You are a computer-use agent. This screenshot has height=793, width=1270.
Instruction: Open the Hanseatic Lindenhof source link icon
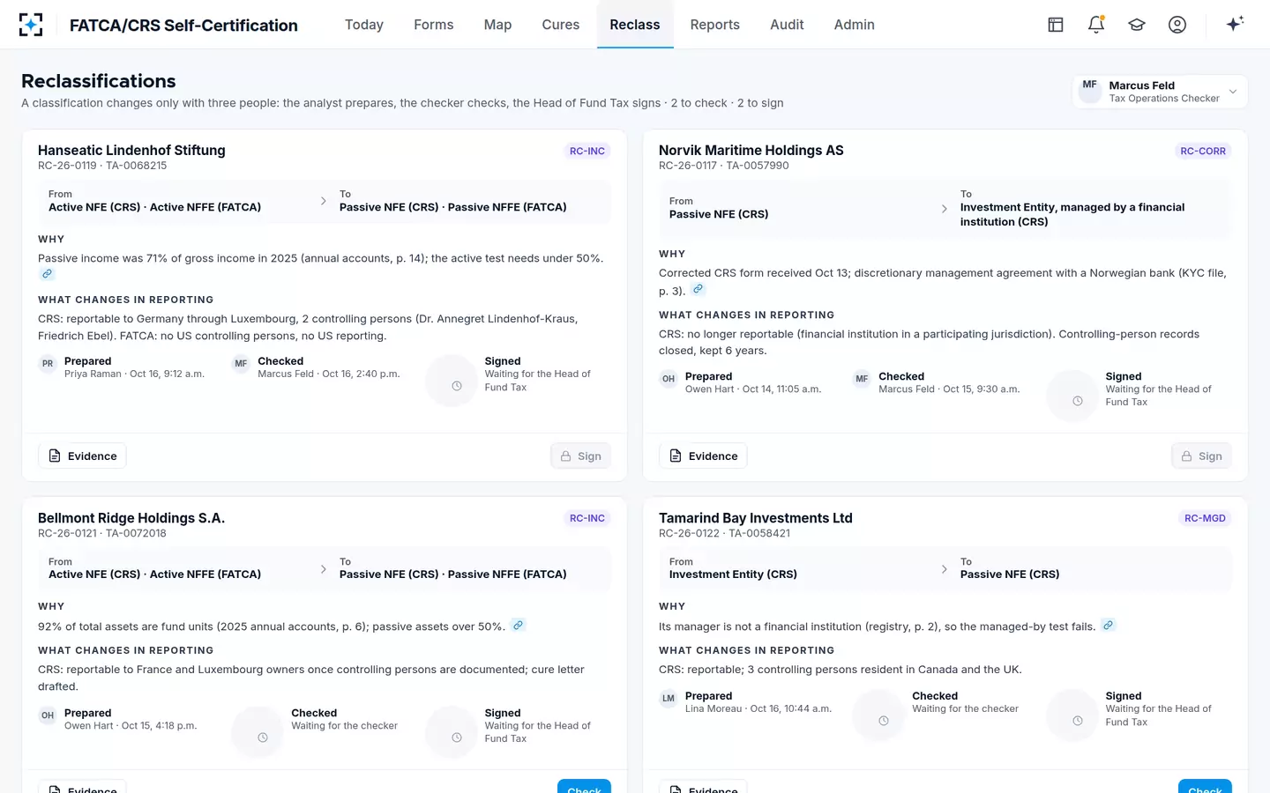[x=48, y=274]
